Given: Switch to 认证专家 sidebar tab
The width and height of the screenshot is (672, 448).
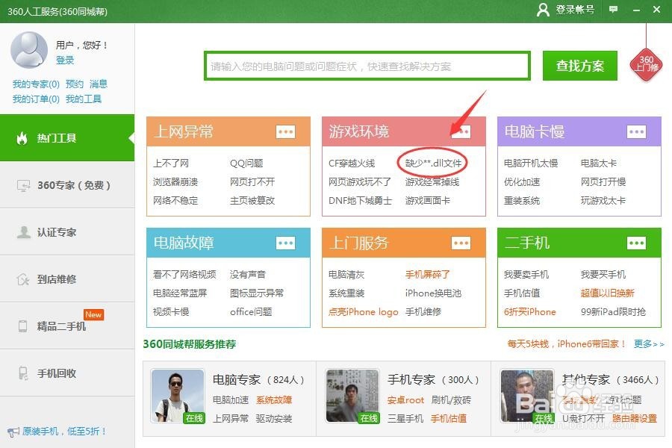Looking at the screenshot, I should (67, 232).
